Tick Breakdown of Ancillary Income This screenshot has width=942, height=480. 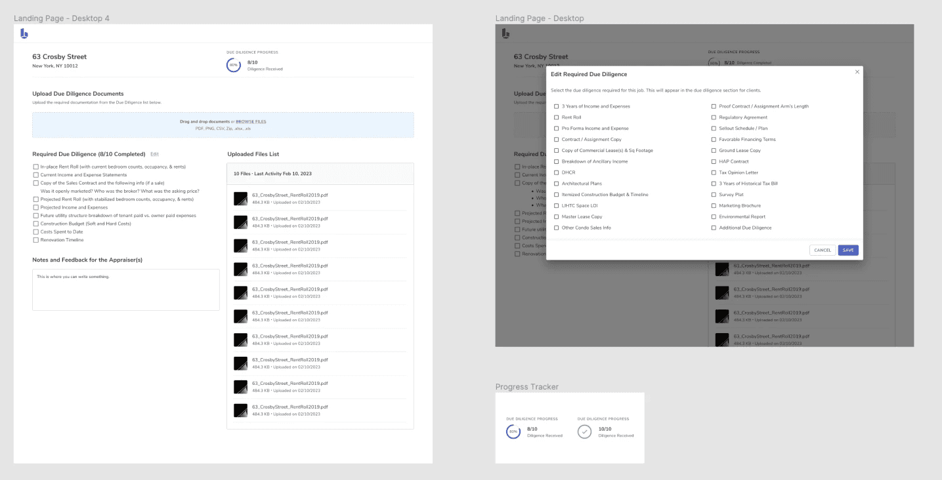(x=557, y=161)
